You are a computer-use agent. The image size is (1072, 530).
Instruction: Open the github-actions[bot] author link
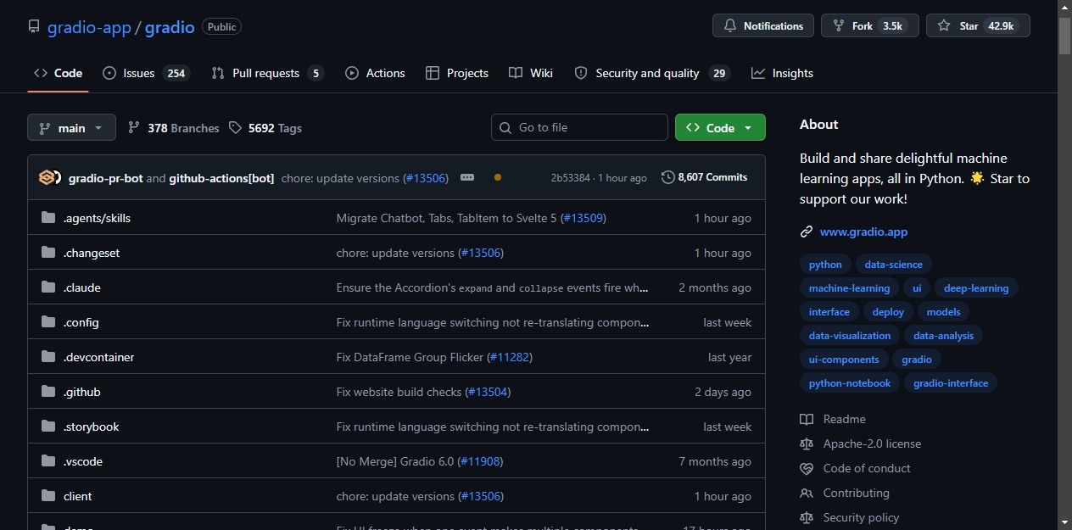click(x=221, y=178)
